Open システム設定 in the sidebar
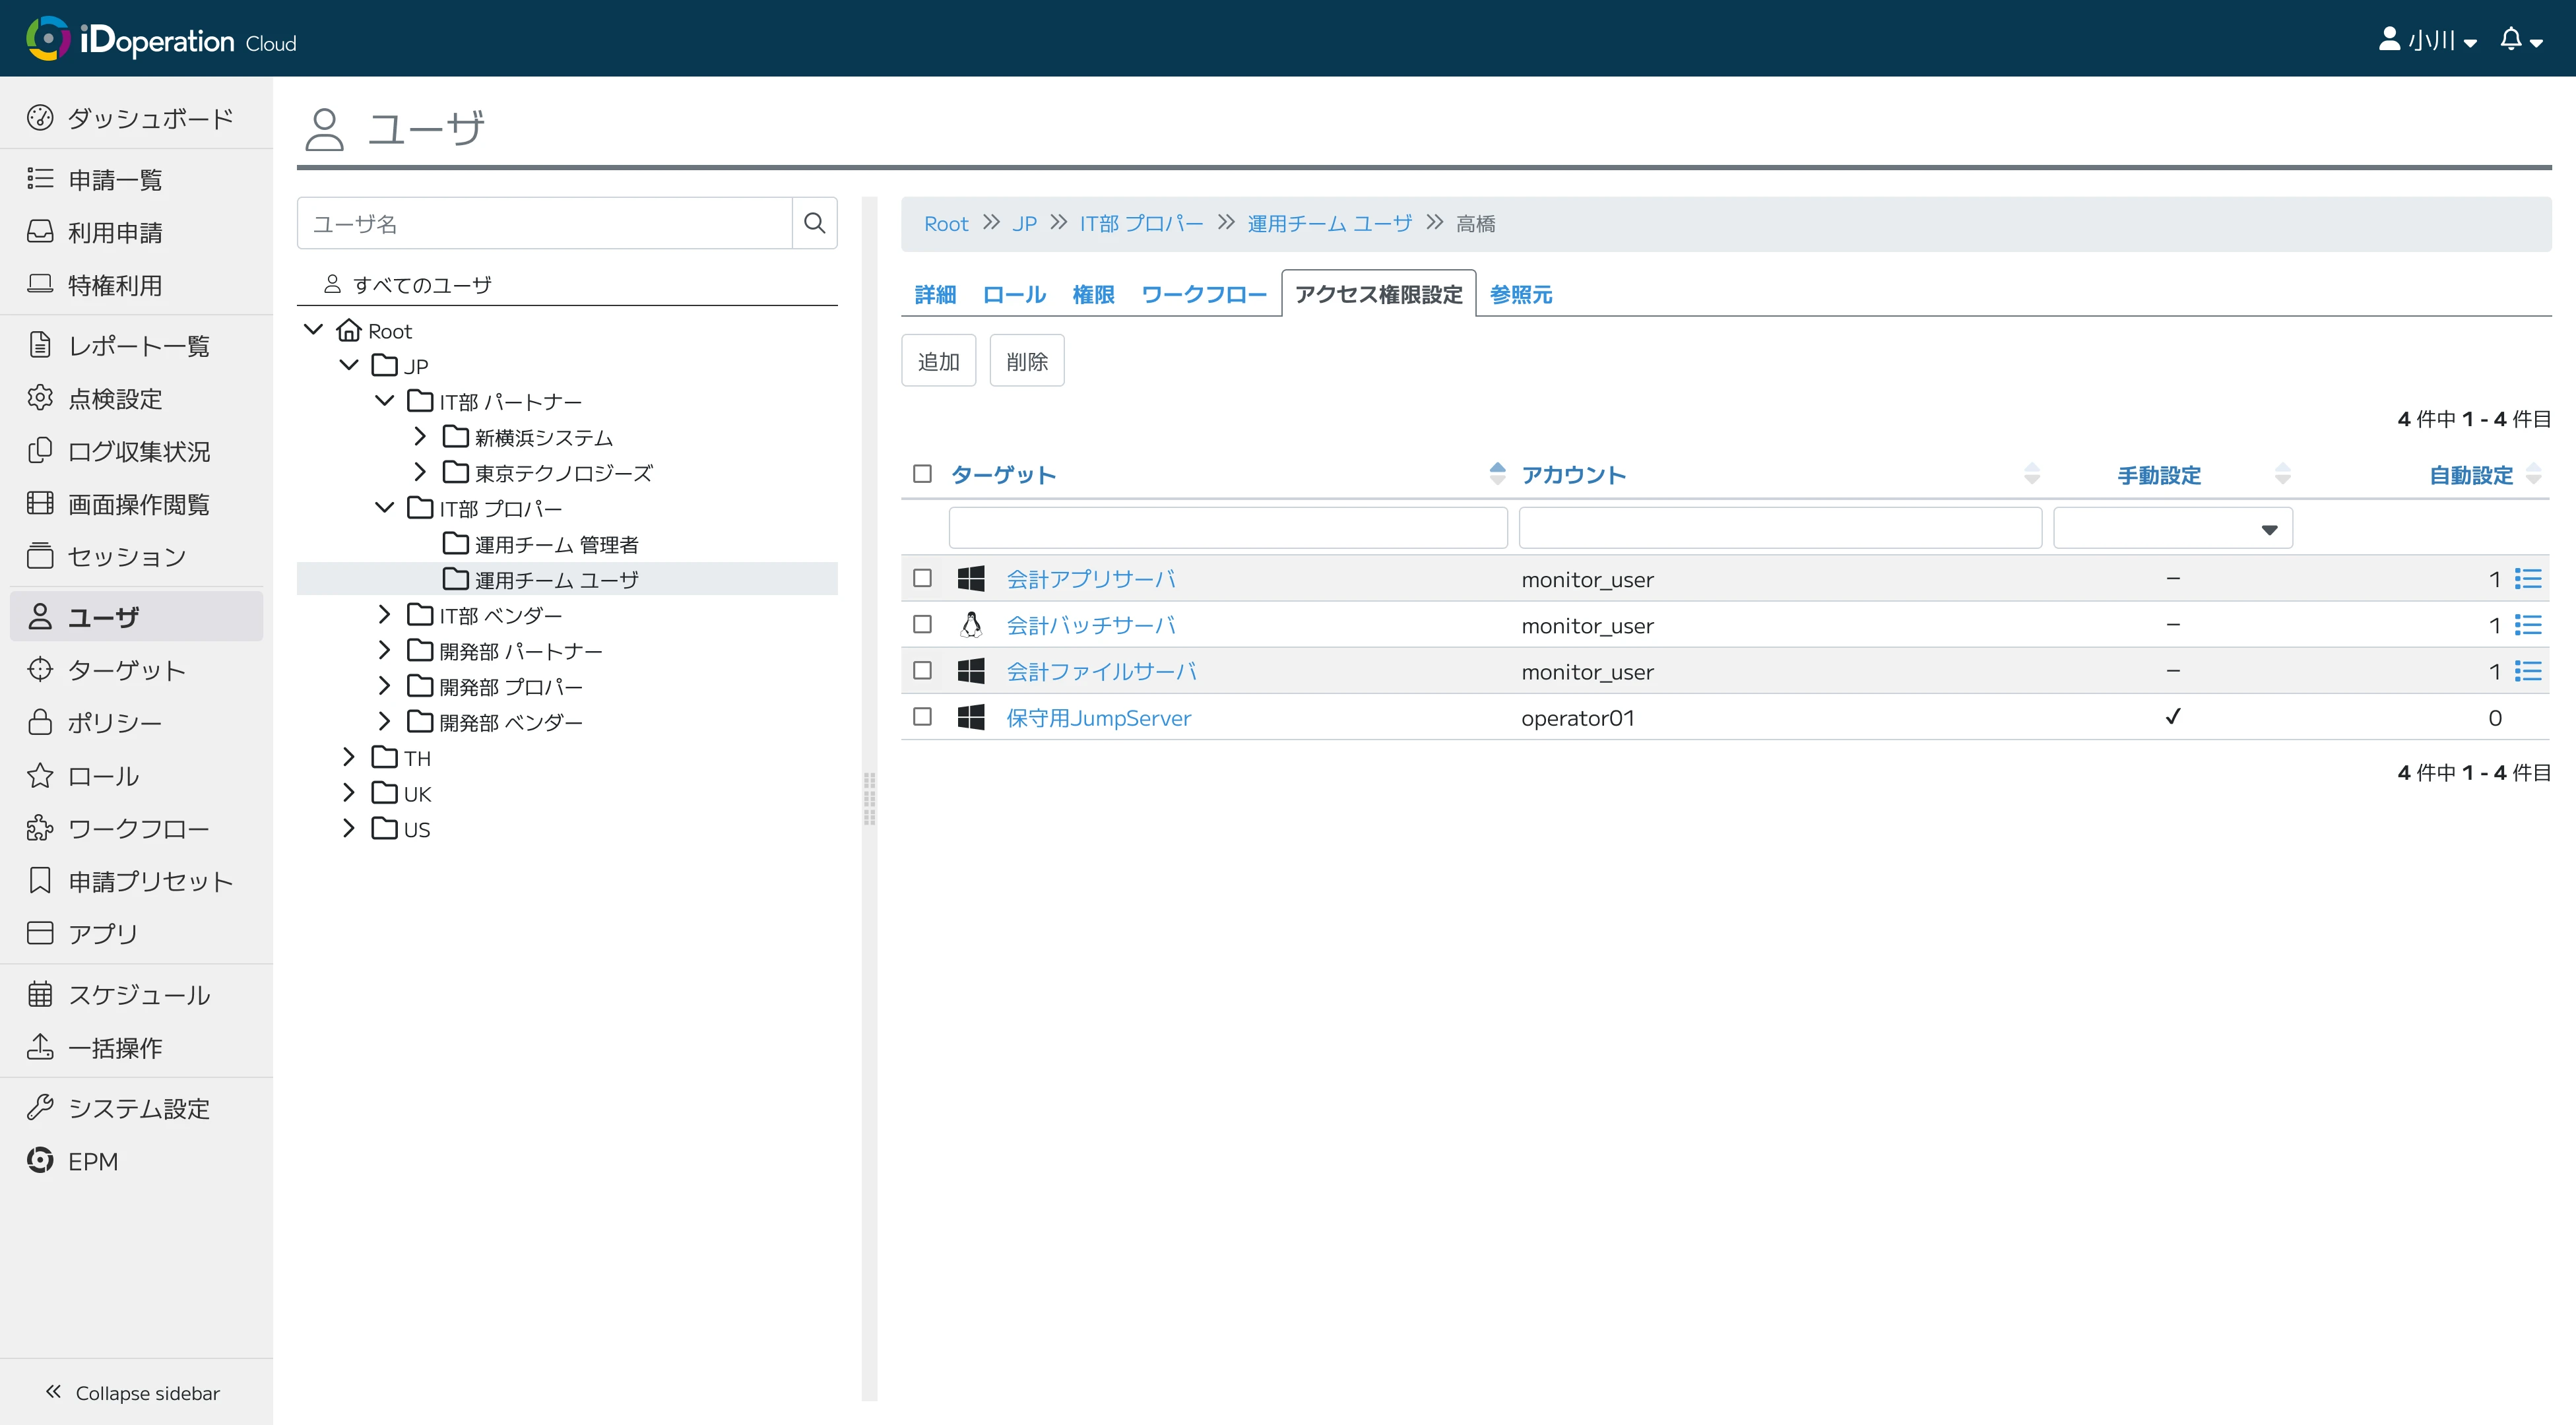The image size is (2576, 1425). coord(138,1108)
